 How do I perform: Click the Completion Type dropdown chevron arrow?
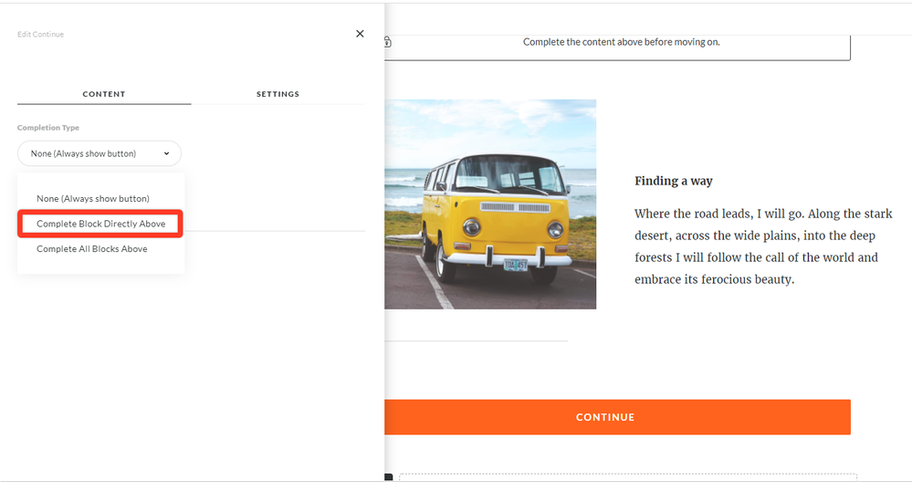point(166,153)
